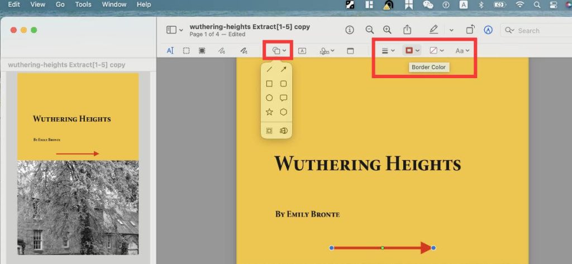
Task: Add a loupe magnifier from shapes popup
Action: 283,131
